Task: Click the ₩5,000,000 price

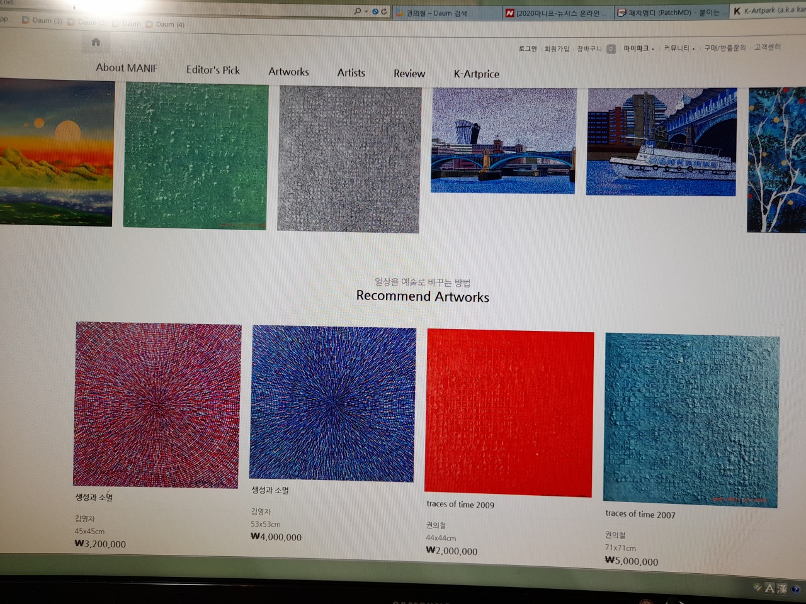Action: coord(632,561)
